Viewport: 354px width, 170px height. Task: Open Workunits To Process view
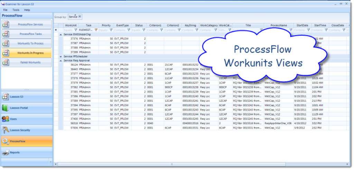27,43
